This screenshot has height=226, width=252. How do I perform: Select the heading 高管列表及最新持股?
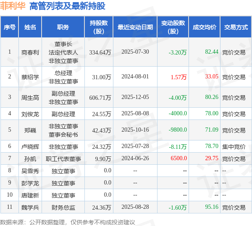[x=67, y=6]
